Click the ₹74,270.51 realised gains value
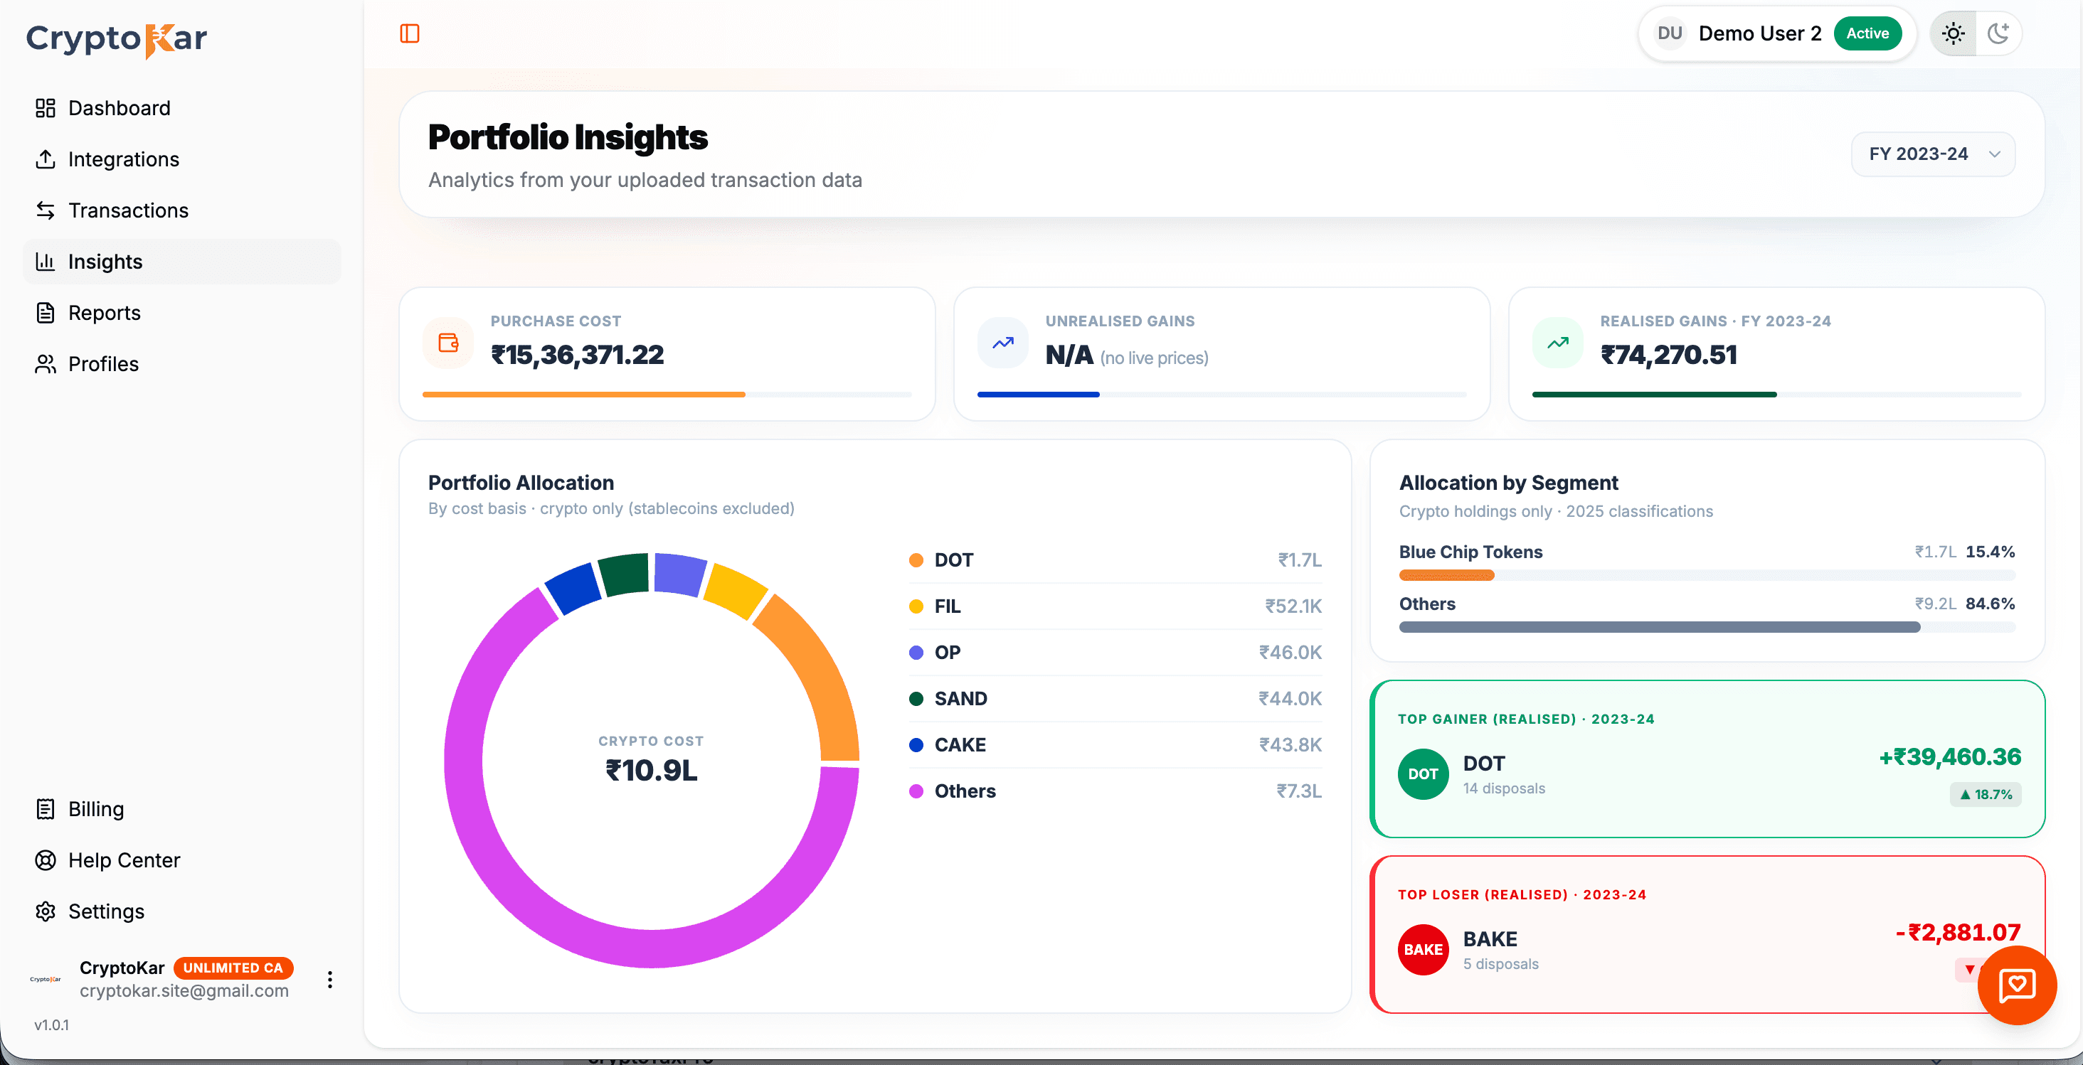Viewport: 2083px width, 1065px height. (1669, 355)
